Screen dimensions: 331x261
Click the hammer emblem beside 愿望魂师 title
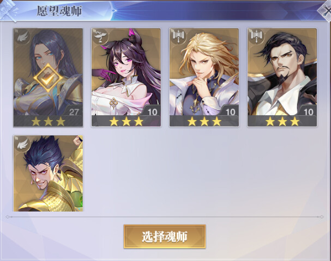tap(8, 10)
